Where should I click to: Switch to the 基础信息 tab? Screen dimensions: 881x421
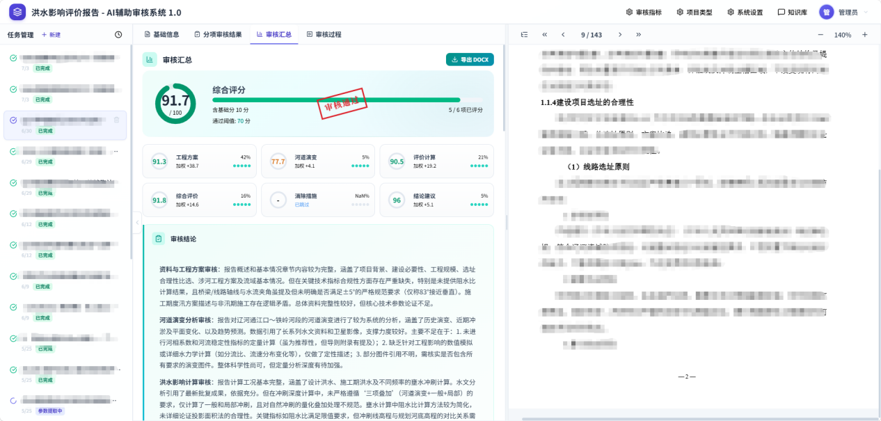(161, 34)
